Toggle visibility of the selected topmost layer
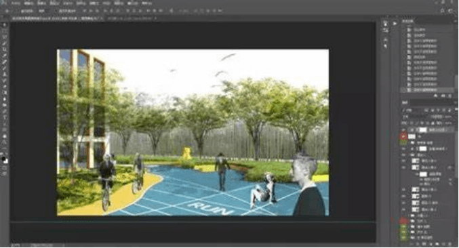Screen dimensions: 459x248 [403, 129]
